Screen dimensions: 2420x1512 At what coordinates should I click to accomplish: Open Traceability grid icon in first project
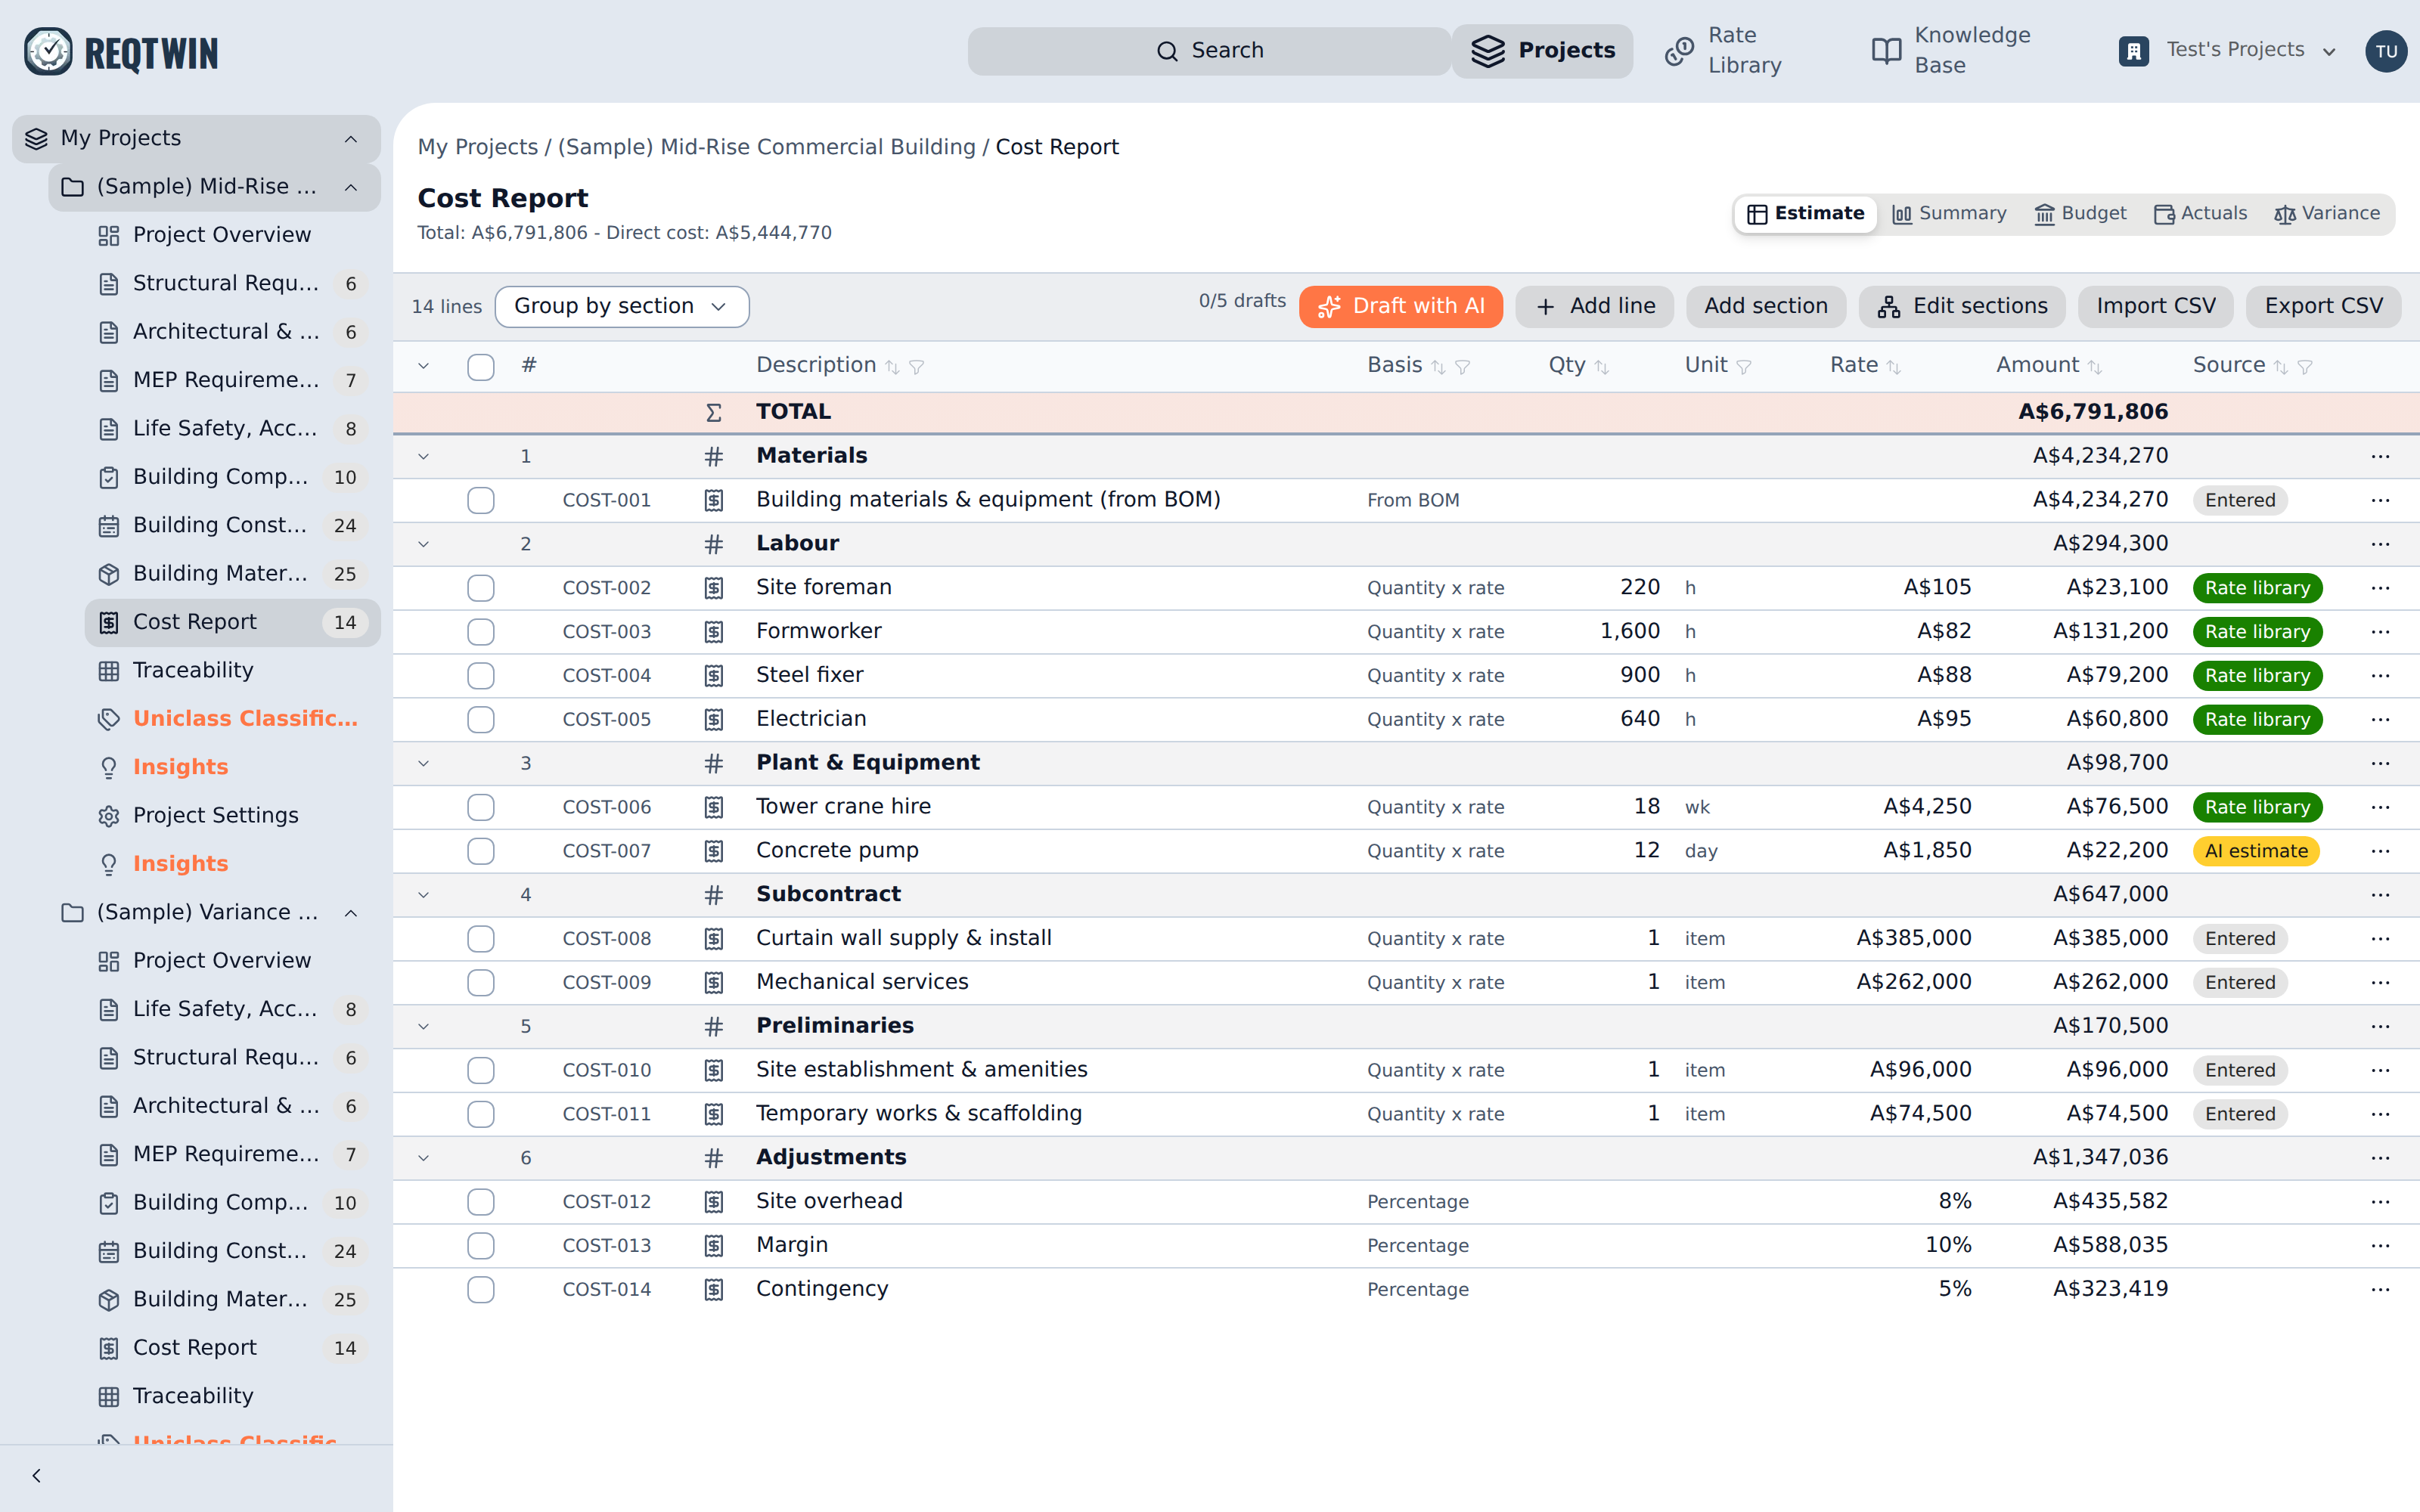pyautogui.click(x=109, y=671)
